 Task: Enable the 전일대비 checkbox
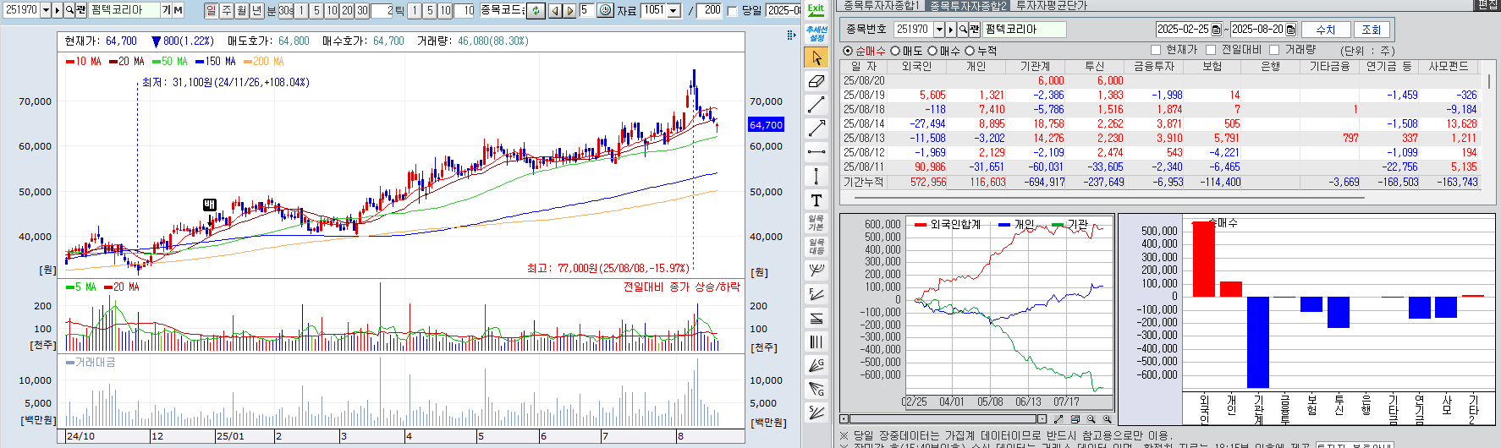click(1210, 50)
